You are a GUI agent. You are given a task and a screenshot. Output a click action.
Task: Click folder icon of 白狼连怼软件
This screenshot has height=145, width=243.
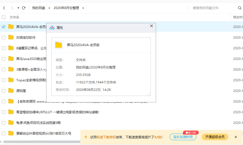11,37
